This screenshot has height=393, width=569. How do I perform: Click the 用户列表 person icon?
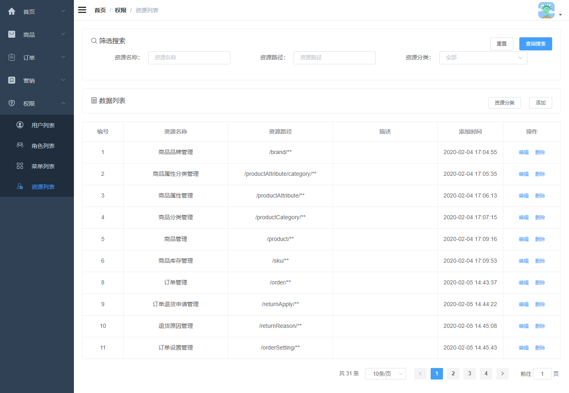pos(20,125)
